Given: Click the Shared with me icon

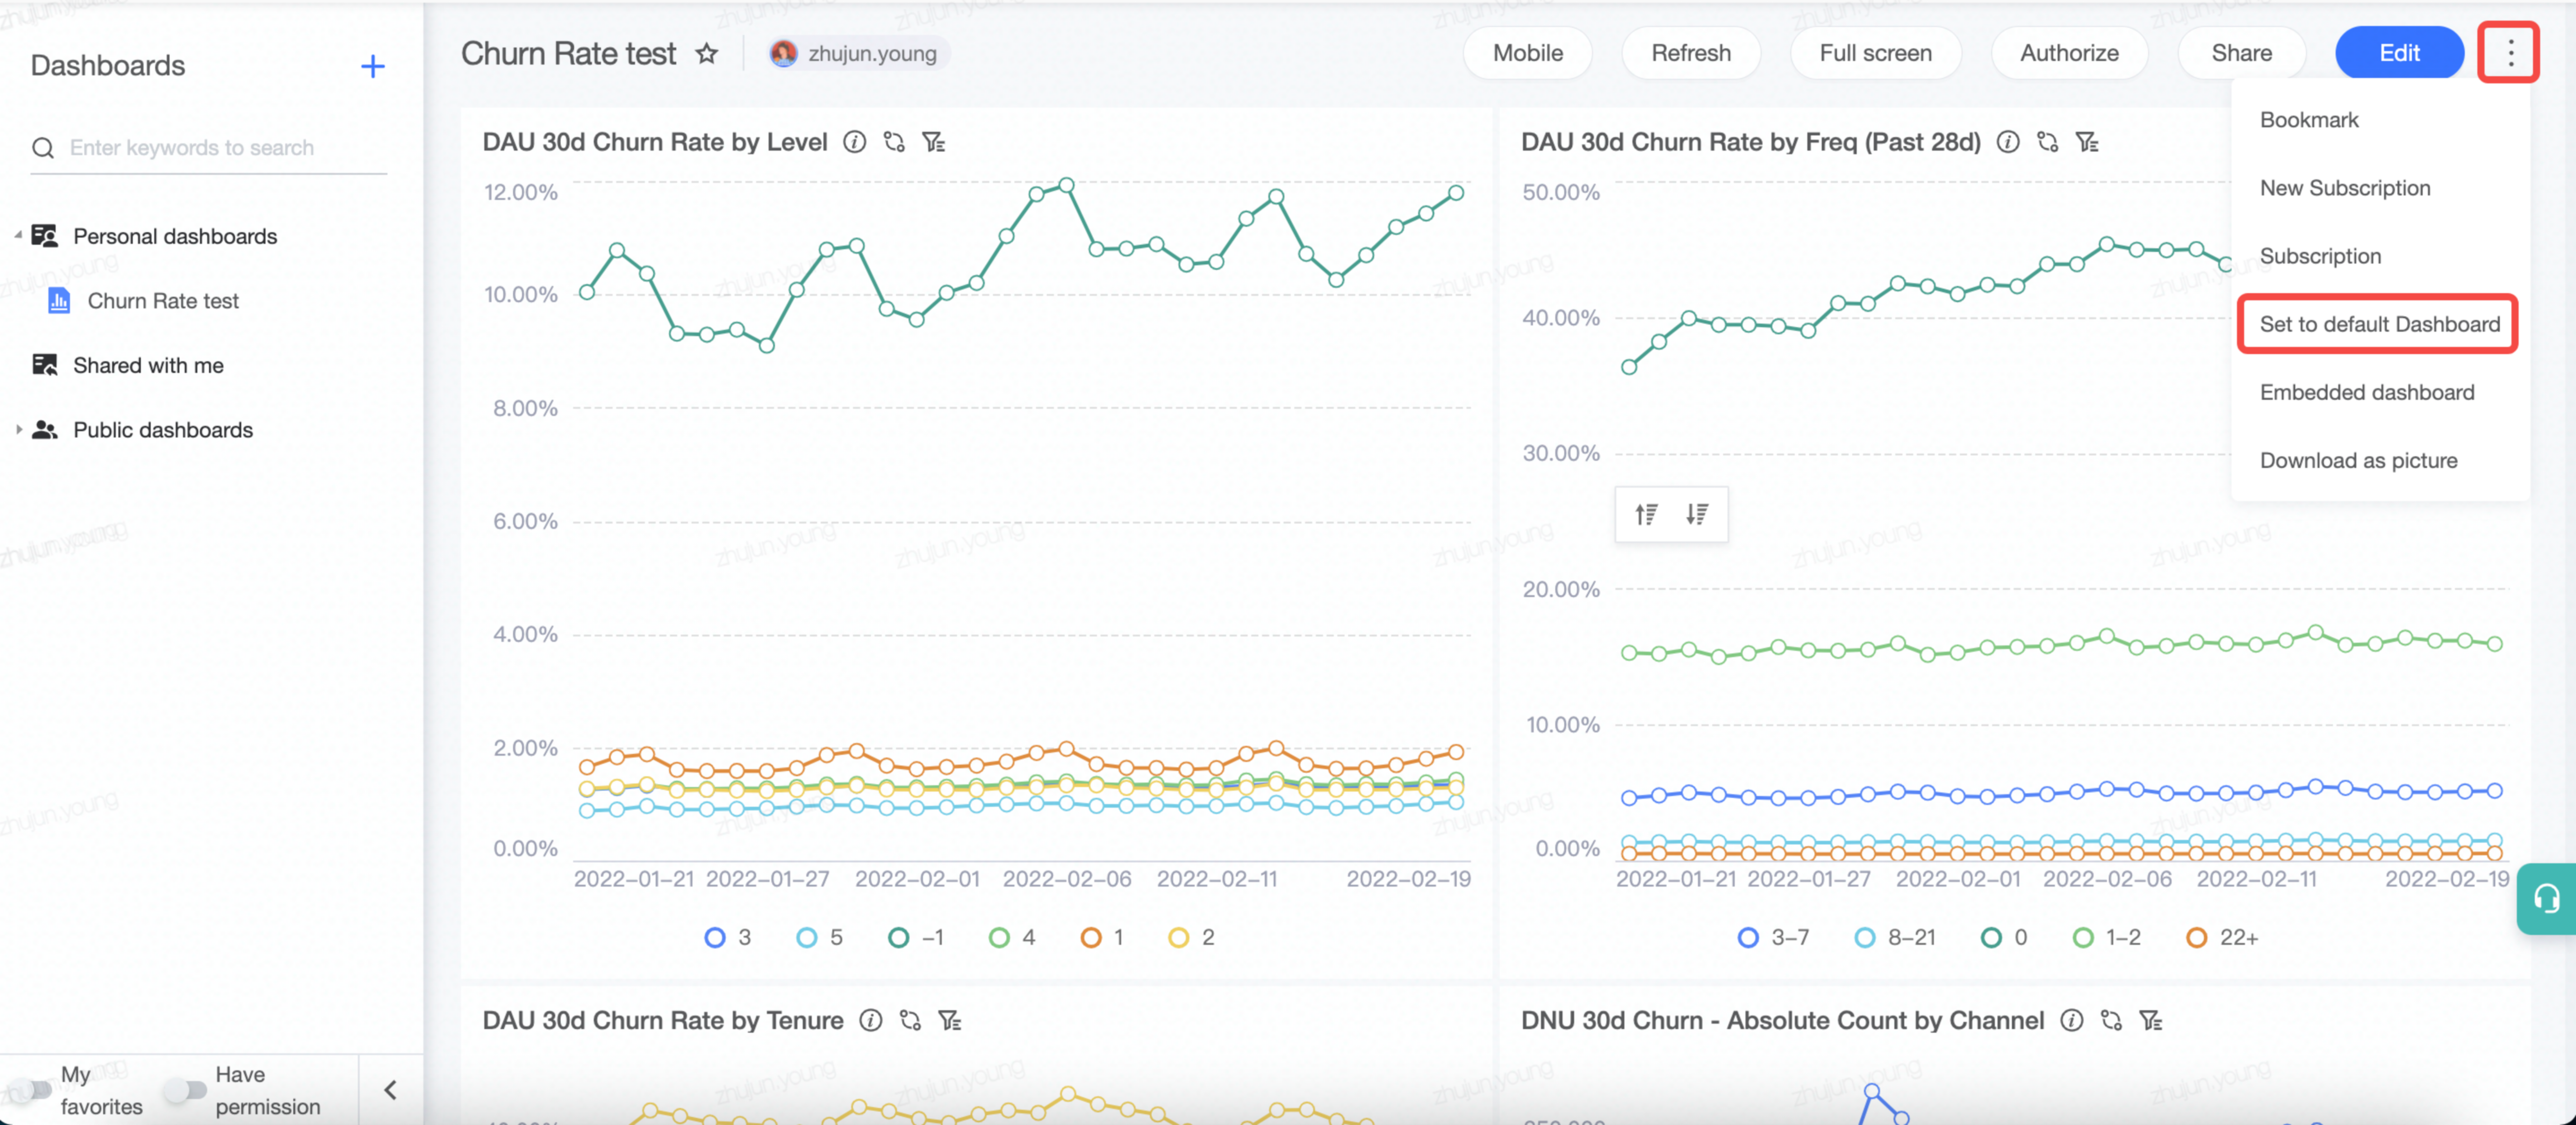Looking at the screenshot, I should 44,365.
